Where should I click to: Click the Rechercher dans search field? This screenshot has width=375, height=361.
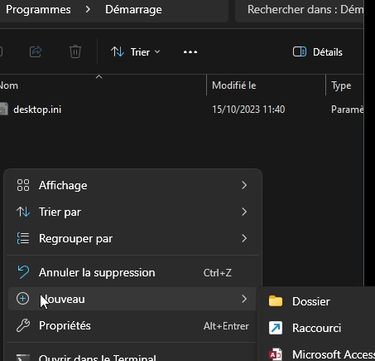point(300,10)
